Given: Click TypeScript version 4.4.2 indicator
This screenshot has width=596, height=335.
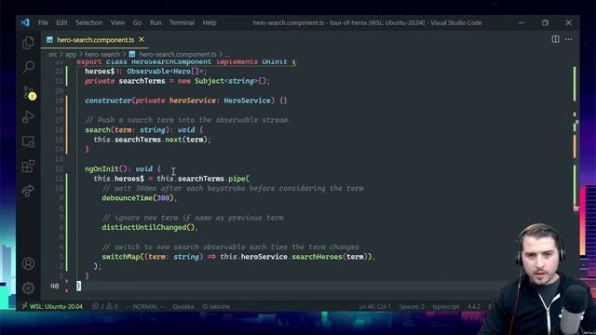Looking at the screenshot, I should [474, 306].
